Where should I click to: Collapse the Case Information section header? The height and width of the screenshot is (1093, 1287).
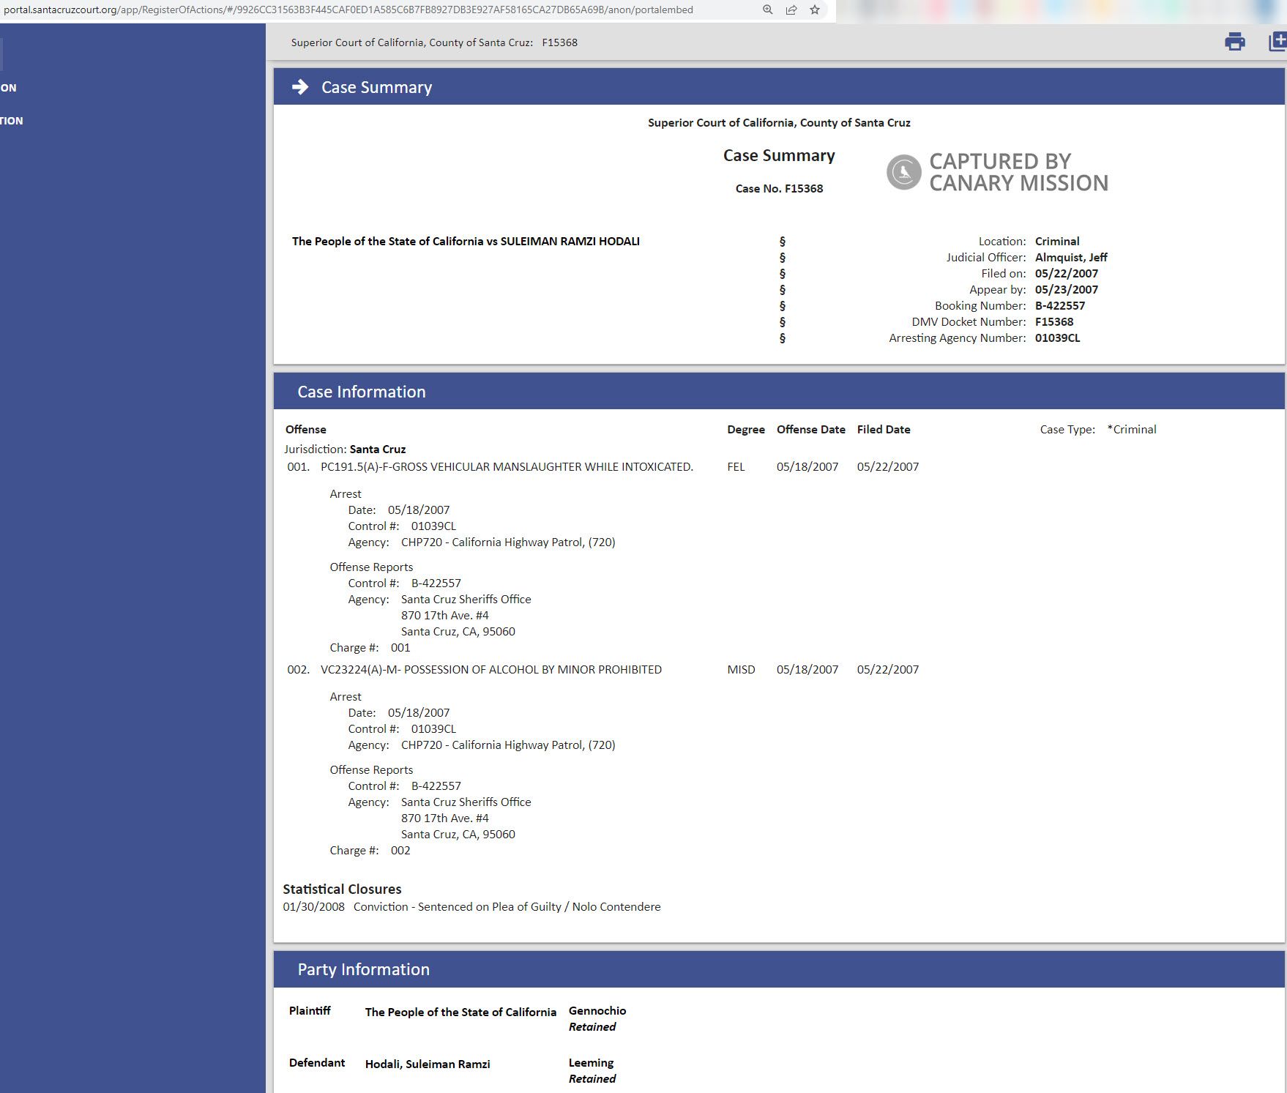pos(361,392)
